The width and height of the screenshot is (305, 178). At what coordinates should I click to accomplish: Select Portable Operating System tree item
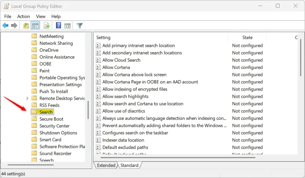tap(62, 78)
